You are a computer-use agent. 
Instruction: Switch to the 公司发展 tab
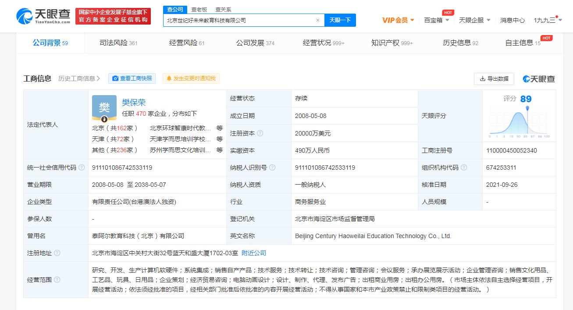coord(255,43)
